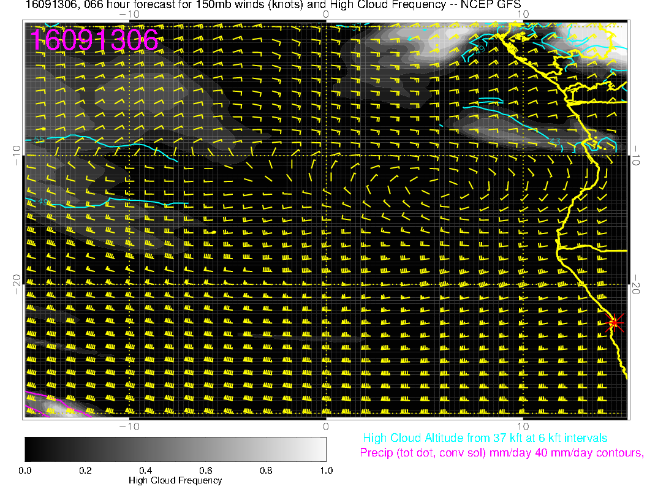Click the 'High Cloud Altitude' cyan legend text
This screenshot has width=647, height=500.
point(485,438)
